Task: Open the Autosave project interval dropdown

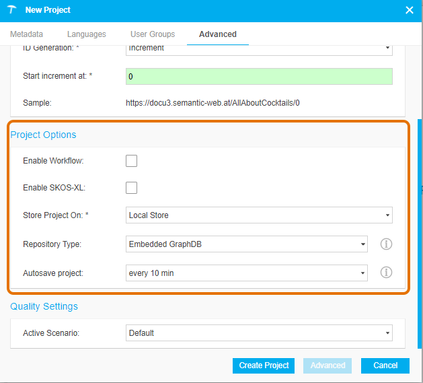Action: coord(247,273)
